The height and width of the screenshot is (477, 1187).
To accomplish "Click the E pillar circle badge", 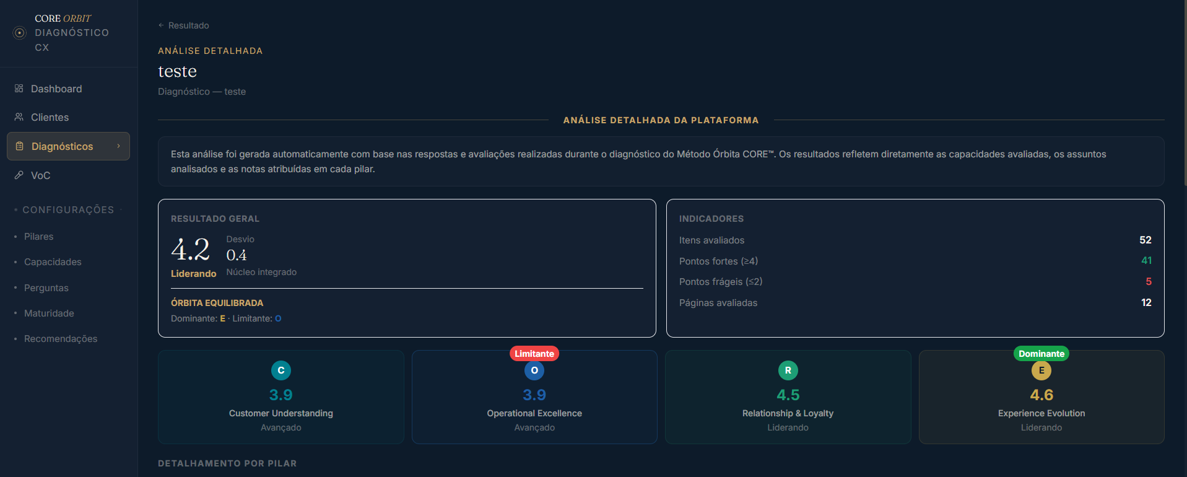I will (x=1041, y=370).
